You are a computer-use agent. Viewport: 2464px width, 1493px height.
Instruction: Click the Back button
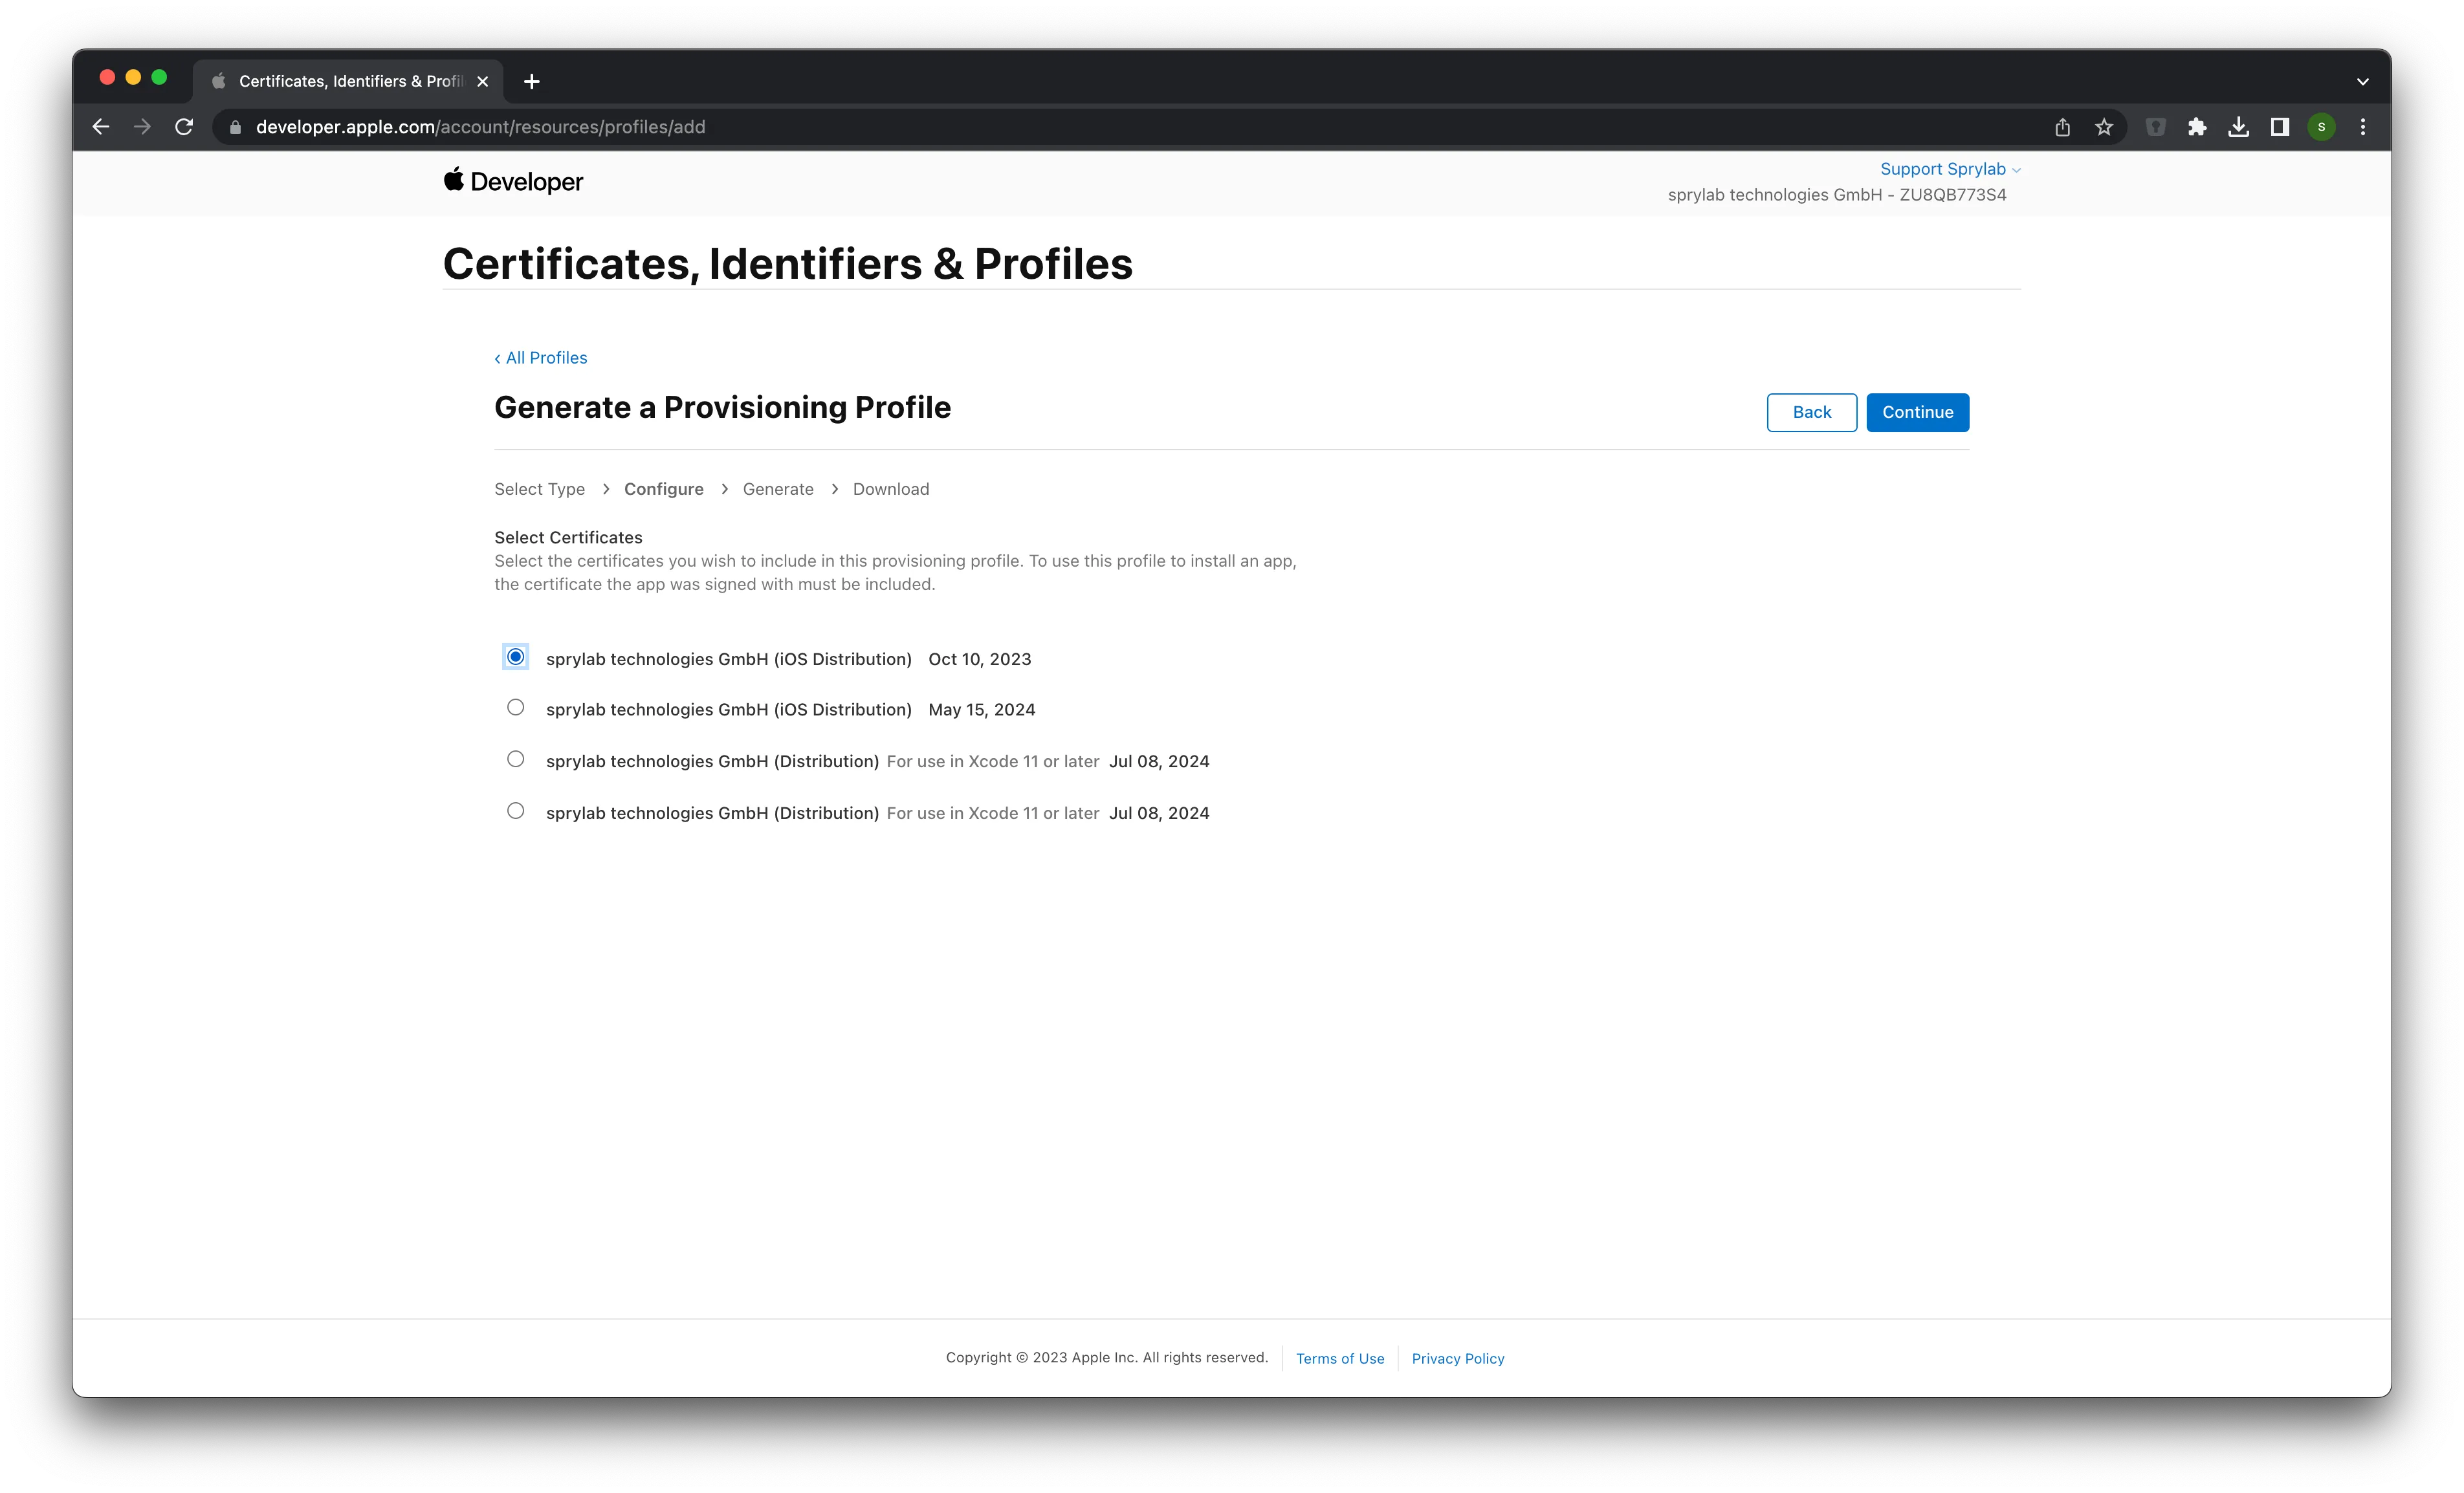pyautogui.click(x=1811, y=412)
